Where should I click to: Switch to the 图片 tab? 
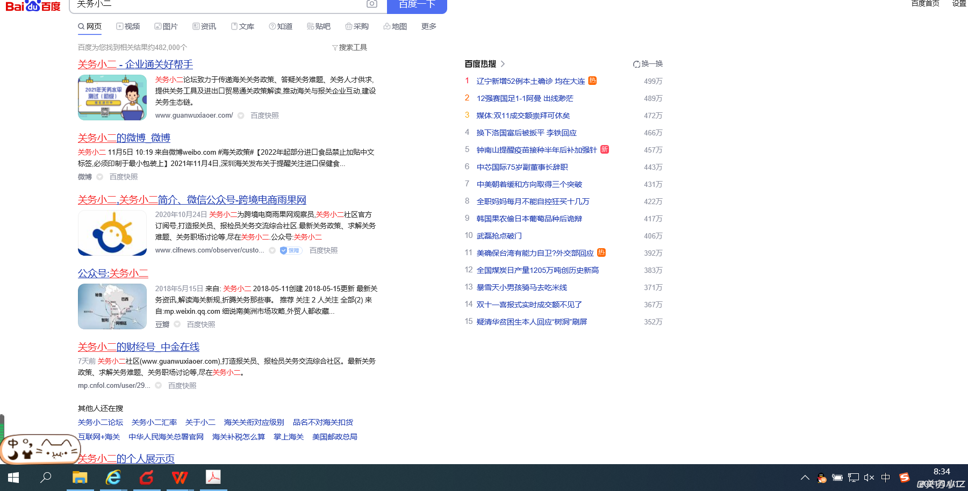(x=166, y=26)
